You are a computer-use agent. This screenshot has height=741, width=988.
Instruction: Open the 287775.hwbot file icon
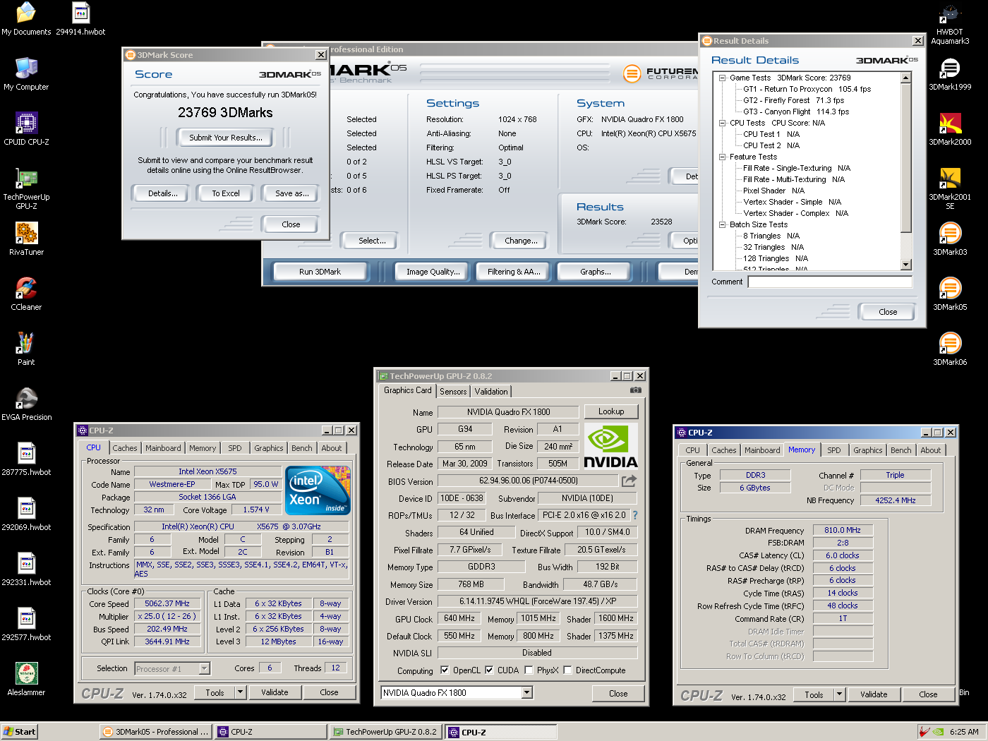coord(26,459)
